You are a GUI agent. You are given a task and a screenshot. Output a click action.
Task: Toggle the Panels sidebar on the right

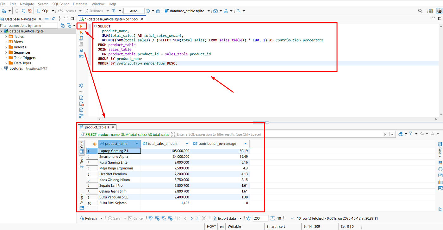(440, 150)
